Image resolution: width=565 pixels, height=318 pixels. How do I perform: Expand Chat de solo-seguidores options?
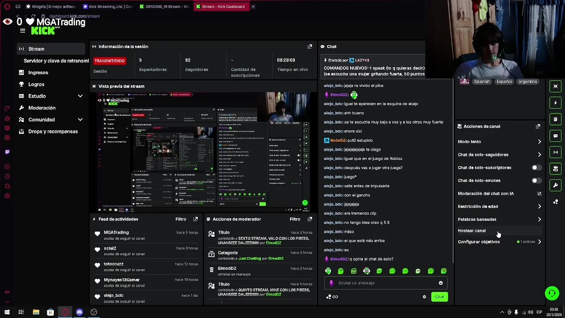point(539,155)
